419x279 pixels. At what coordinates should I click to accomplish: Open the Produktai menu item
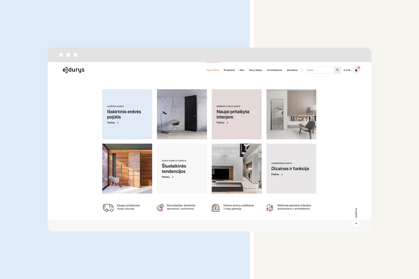[229, 70]
